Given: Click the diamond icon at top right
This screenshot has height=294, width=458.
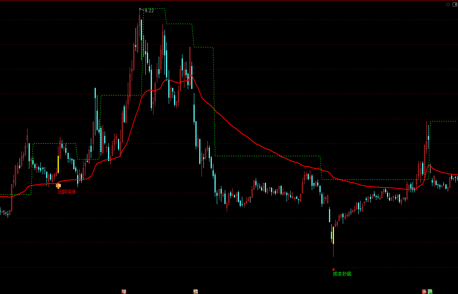Looking at the screenshot, I should point(448,4).
